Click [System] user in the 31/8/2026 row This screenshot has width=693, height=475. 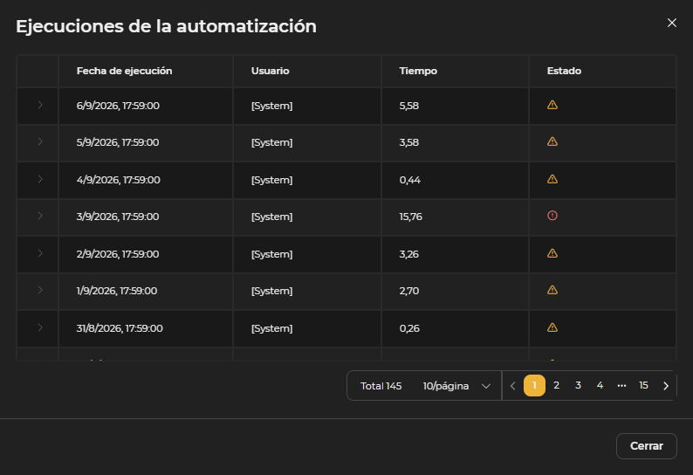click(x=271, y=328)
